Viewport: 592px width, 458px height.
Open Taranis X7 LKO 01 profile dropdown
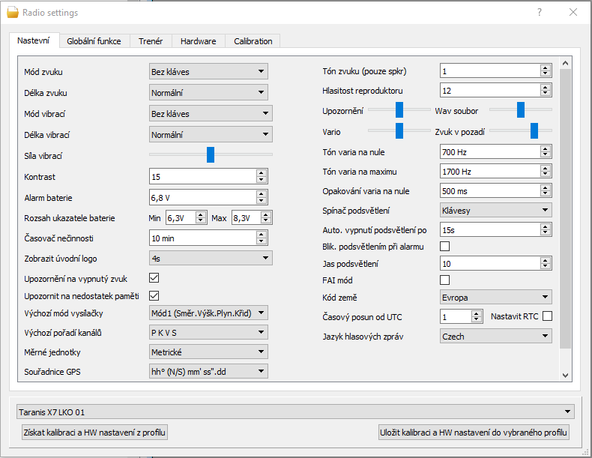tap(295, 412)
